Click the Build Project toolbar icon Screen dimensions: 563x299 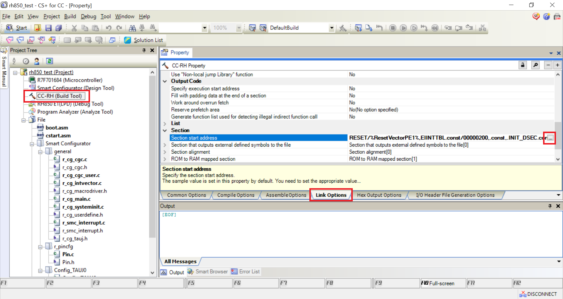pyautogui.click(x=252, y=28)
